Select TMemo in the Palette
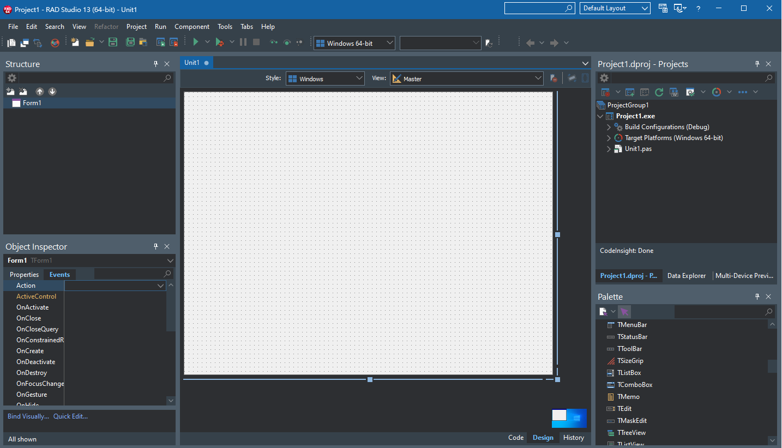 coord(628,397)
